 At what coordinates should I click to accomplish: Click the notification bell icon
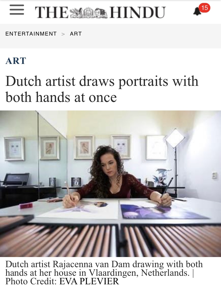[x=197, y=12]
